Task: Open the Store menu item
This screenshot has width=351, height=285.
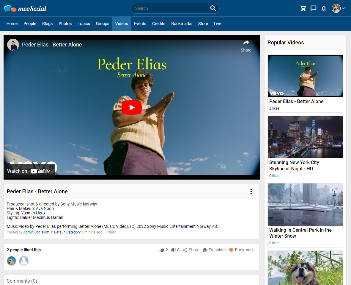Action: pos(203,24)
